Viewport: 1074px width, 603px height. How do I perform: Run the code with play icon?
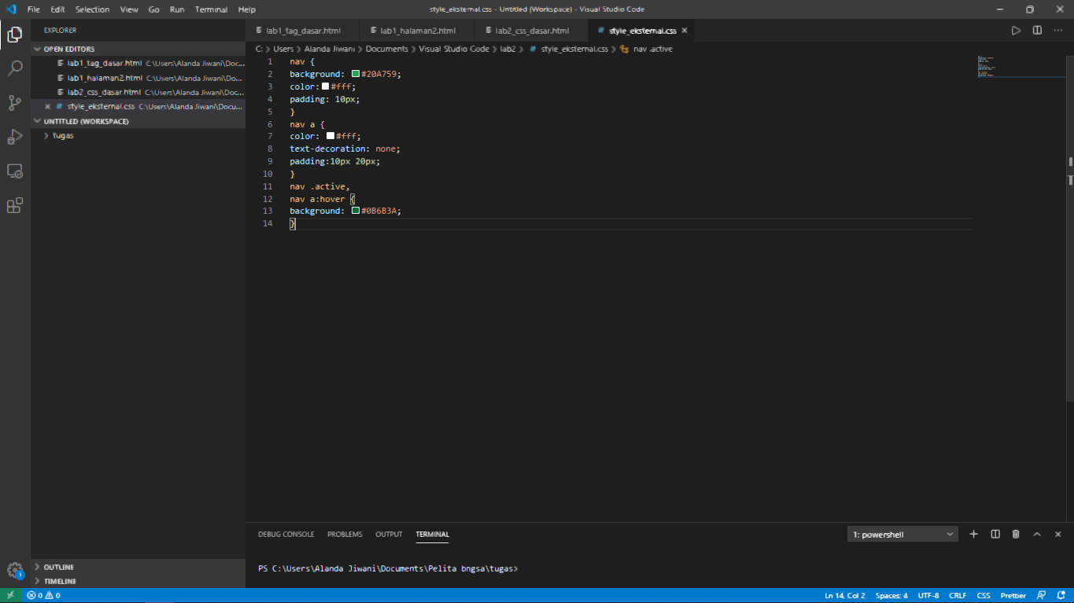1016,31
